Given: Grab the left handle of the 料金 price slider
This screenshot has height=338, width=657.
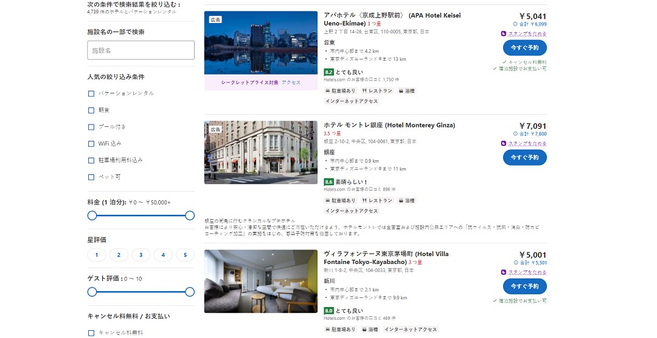Looking at the screenshot, I should [x=92, y=215].
